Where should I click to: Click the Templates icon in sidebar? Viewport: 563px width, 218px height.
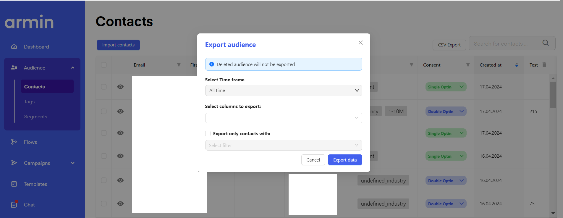(x=14, y=184)
